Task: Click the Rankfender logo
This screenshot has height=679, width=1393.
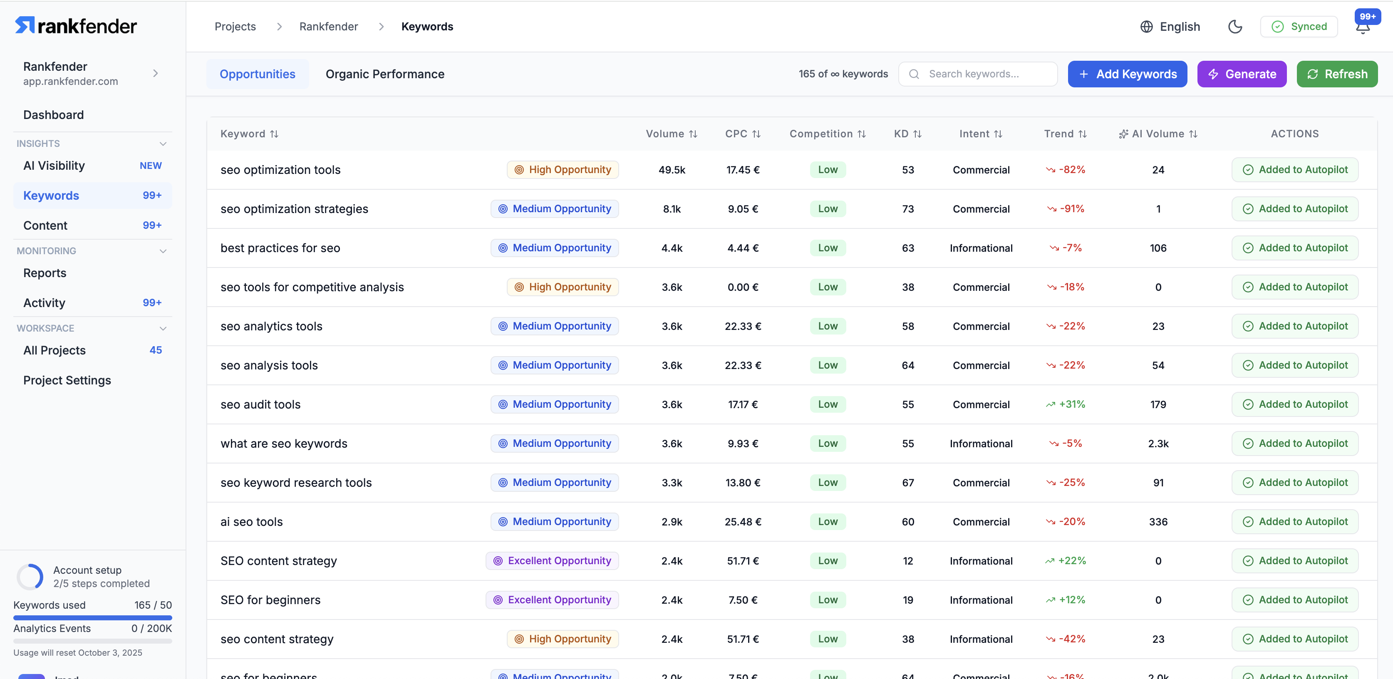Action: [x=76, y=26]
